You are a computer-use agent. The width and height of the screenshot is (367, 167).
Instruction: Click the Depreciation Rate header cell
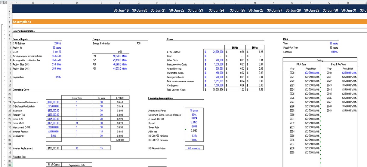tap(77, 165)
